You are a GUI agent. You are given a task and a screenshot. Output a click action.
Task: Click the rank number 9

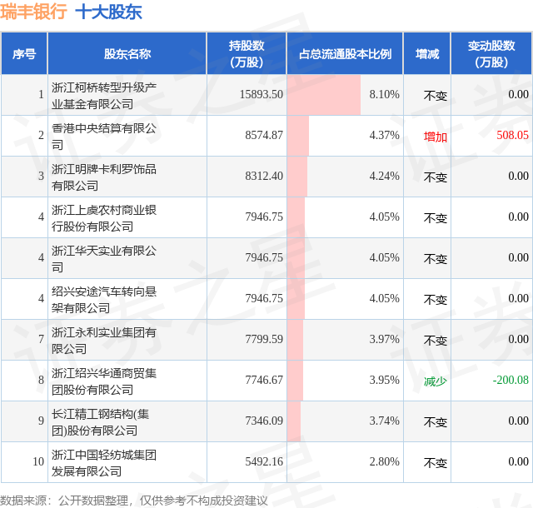41,421
